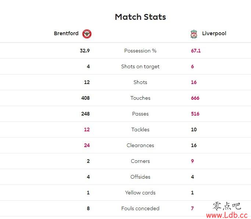Click the Brentford club crest icon
This screenshot has width=251, height=219.
coord(87,34)
